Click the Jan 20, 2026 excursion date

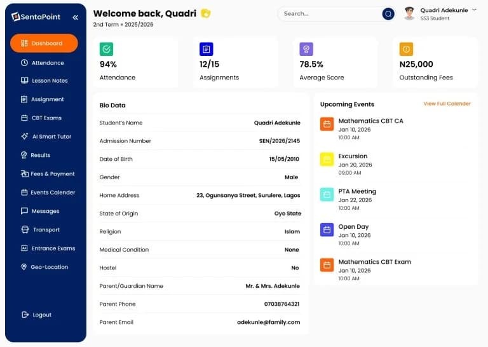[x=355, y=165]
